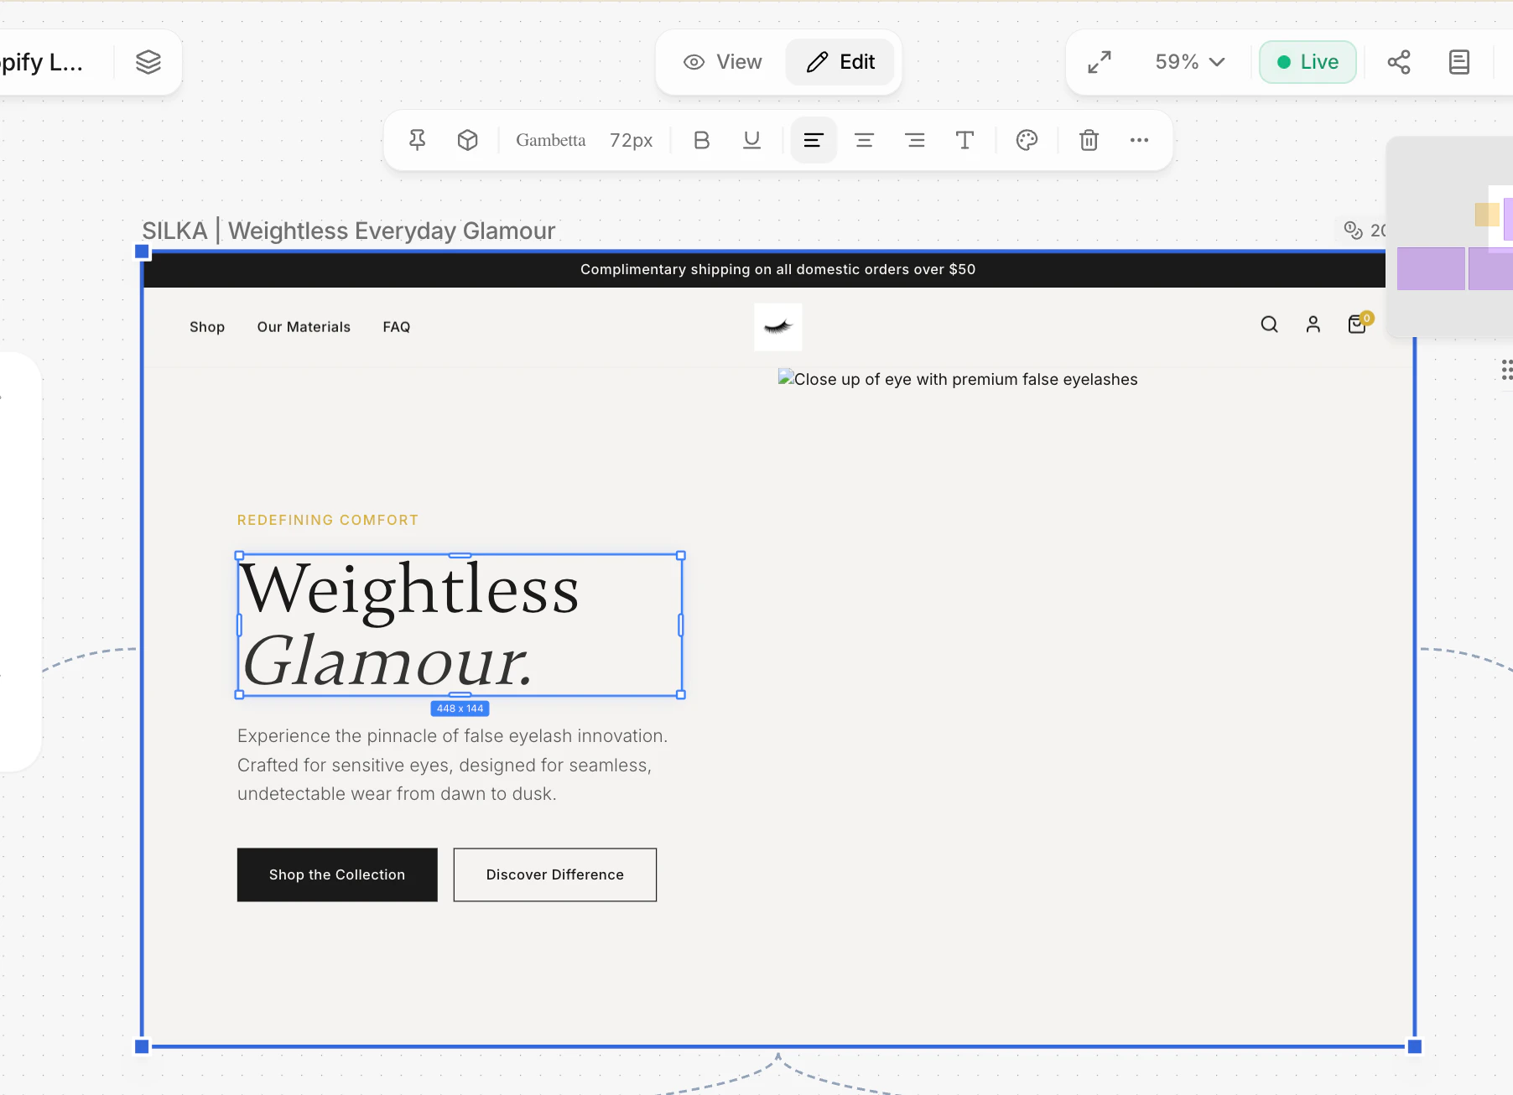Viewport: 1513px width, 1095px height.
Task: Toggle underline formatting
Action: coord(752,140)
